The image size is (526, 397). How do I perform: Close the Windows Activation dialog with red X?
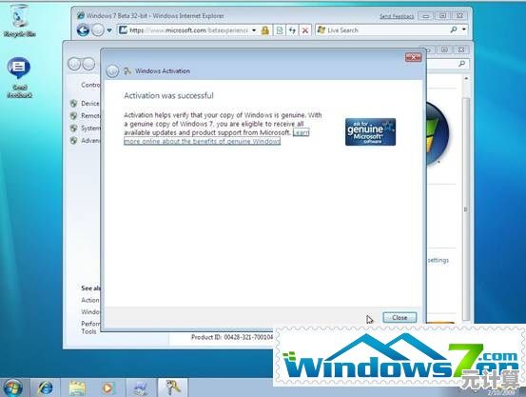coord(413,57)
